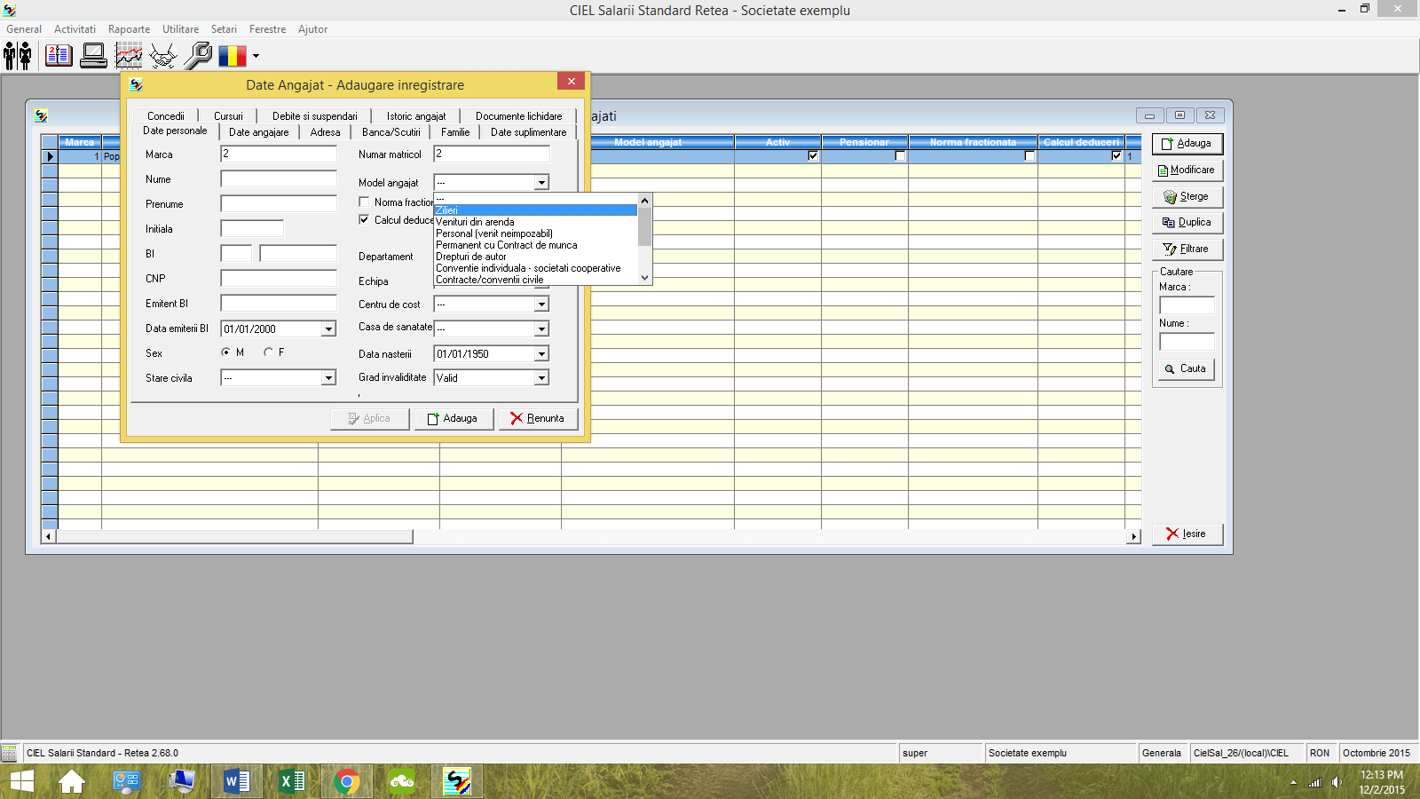Open the open-book register toolbar icon

pos(59,56)
